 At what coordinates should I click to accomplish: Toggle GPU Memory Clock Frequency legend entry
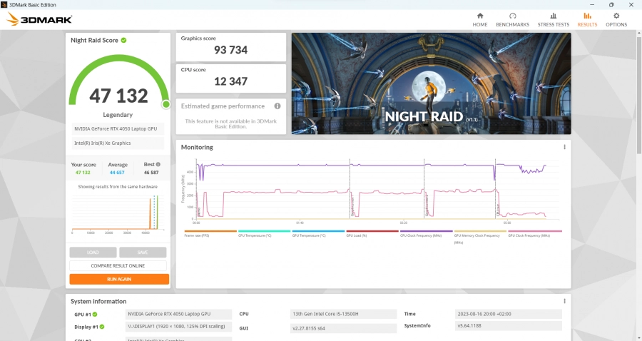click(480, 237)
